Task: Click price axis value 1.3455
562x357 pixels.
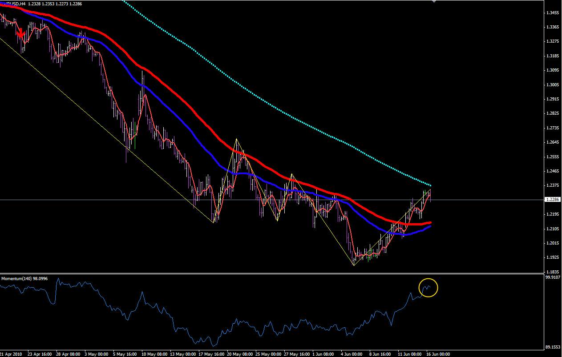Action: pos(553,13)
